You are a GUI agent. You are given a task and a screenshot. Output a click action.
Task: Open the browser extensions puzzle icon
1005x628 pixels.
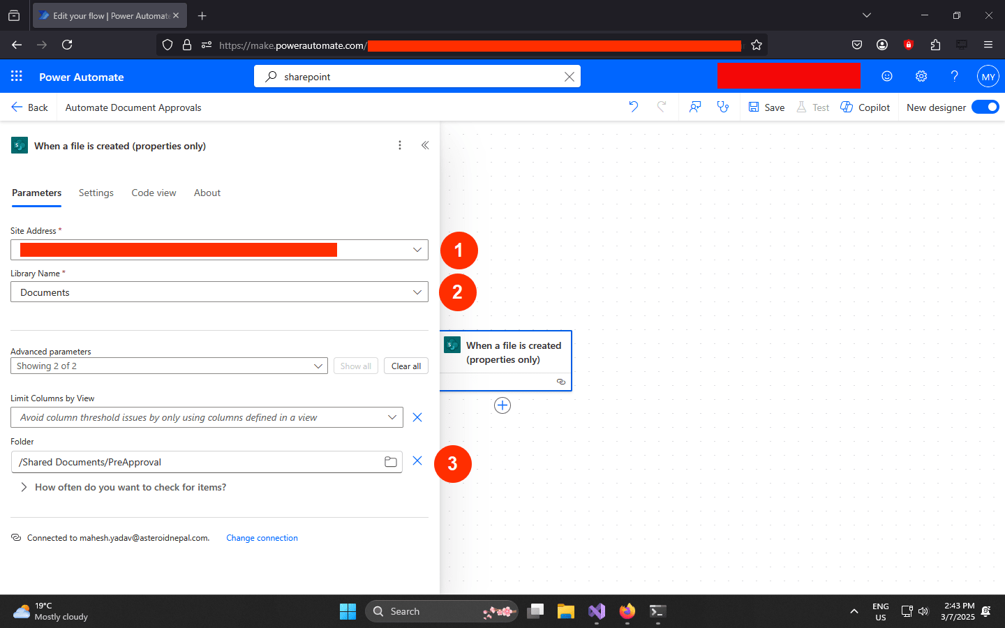(x=935, y=45)
